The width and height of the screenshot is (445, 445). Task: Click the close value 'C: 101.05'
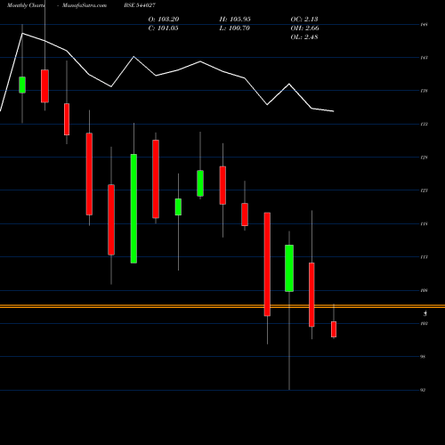point(164,28)
